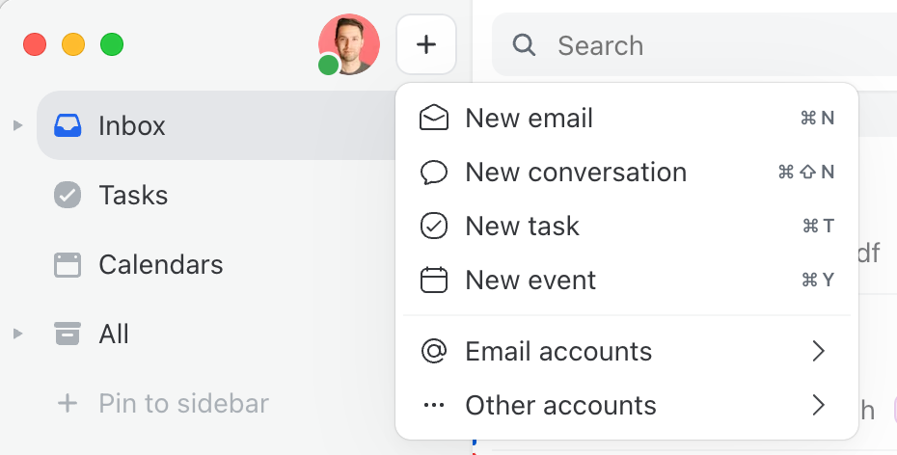
Task: Expand the Inbox disclosure triangle
Action: click(x=17, y=125)
